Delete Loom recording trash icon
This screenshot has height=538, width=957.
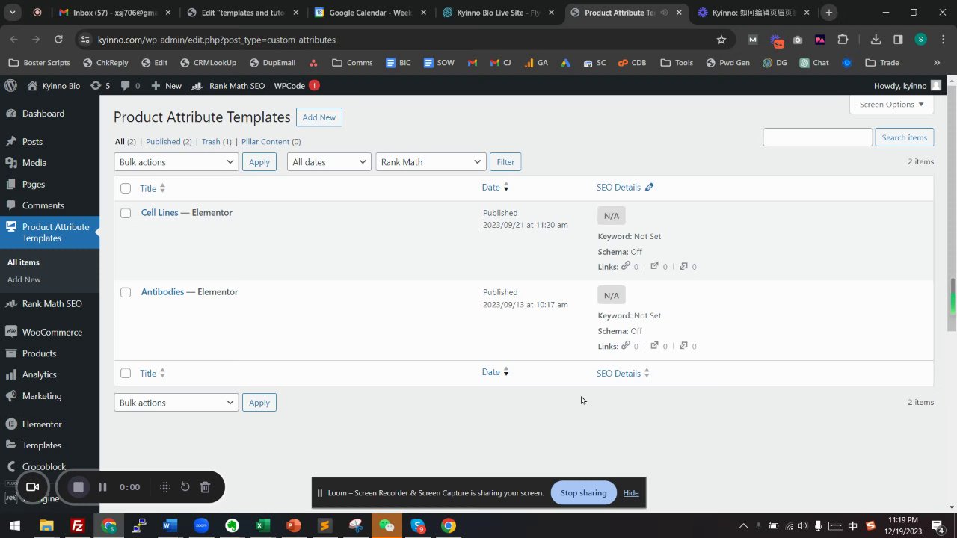[x=205, y=487]
